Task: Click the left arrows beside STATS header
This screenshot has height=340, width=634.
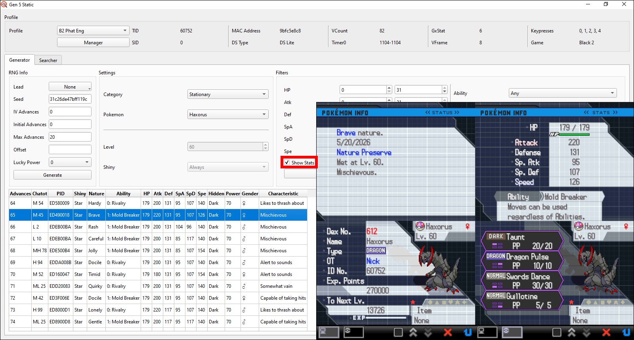Action: point(586,113)
